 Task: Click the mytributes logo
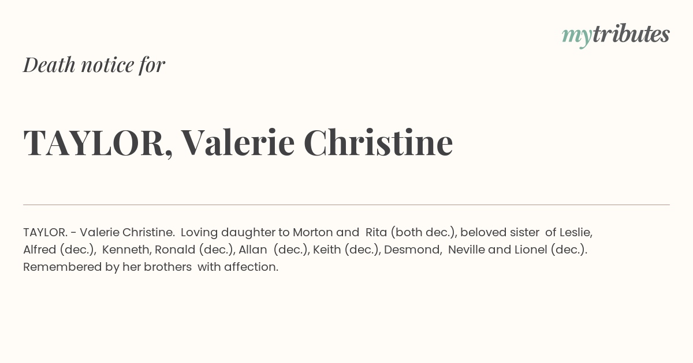tap(616, 35)
